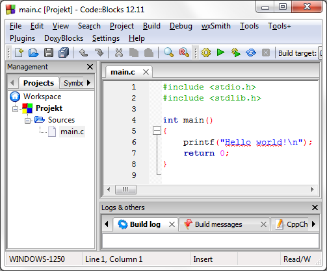This screenshot has height=271, width=327.
Task: Click the Copy icon in toolbar
Action: click(x=134, y=53)
